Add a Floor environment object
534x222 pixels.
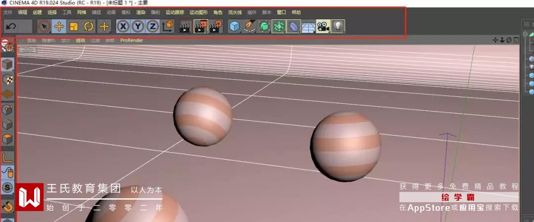point(309,26)
